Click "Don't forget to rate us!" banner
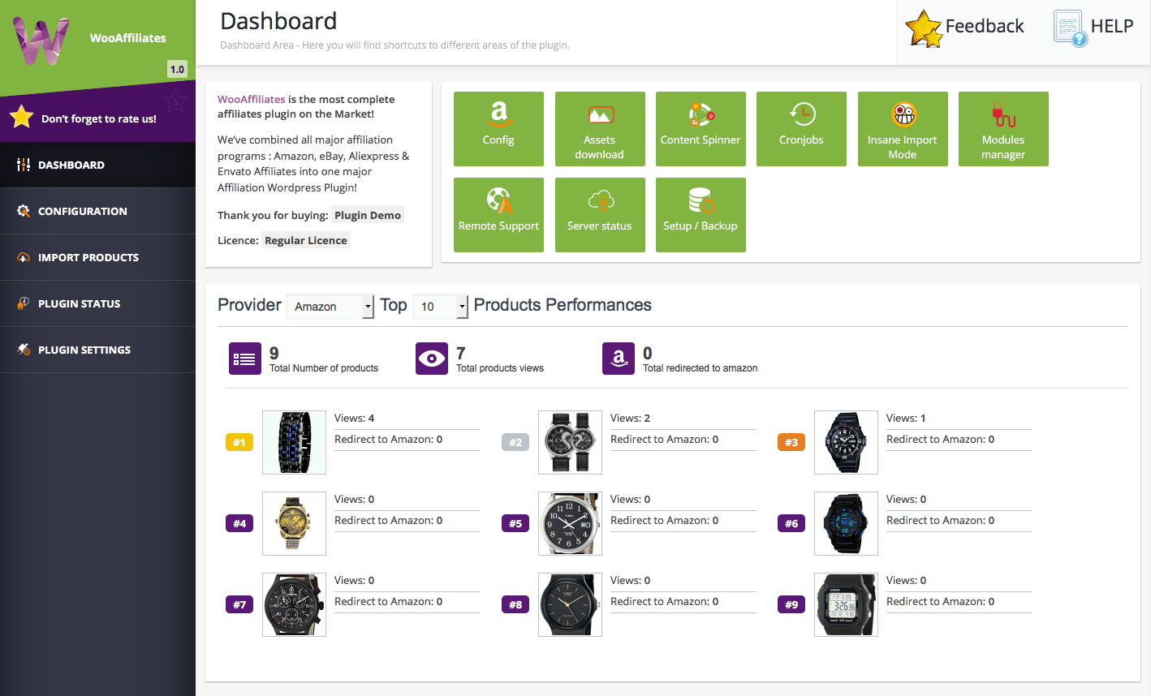The height and width of the screenshot is (696, 1151). pos(98,118)
